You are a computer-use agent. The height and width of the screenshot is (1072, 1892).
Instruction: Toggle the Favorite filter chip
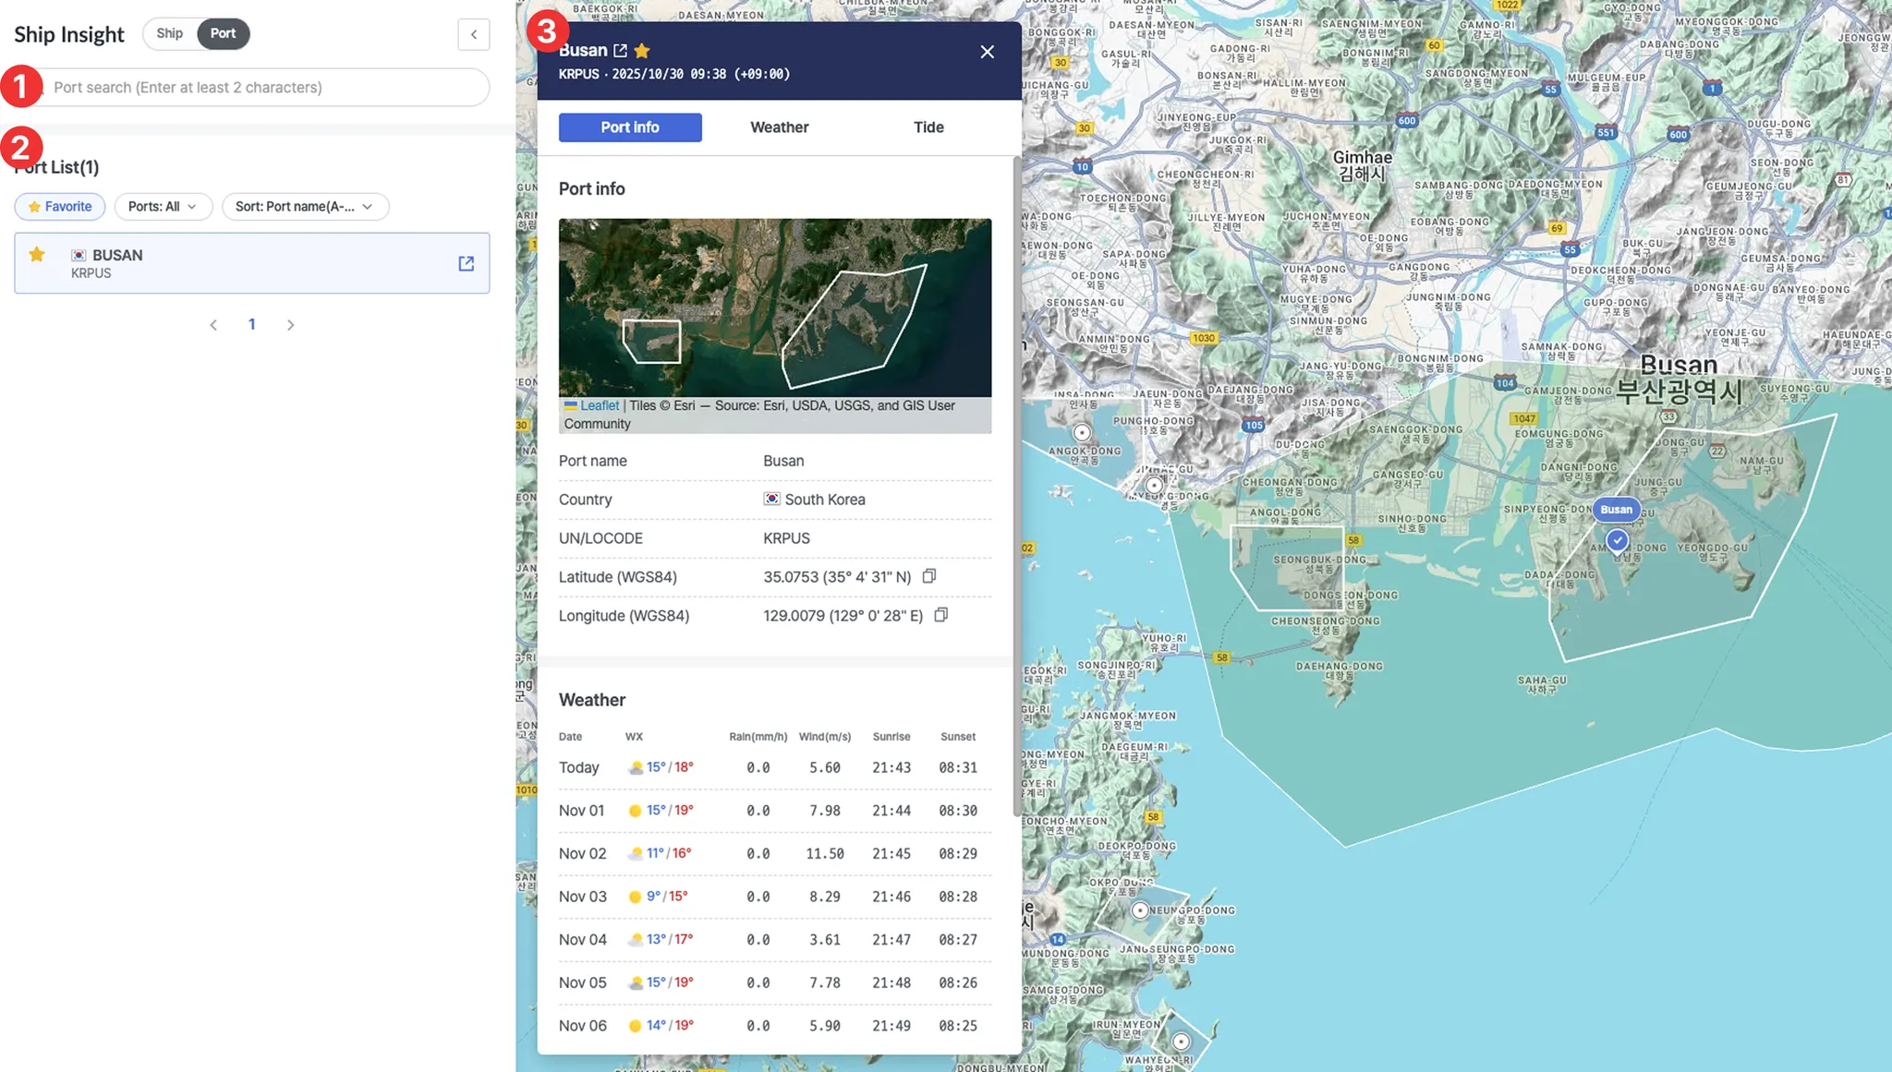coord(60,207)
